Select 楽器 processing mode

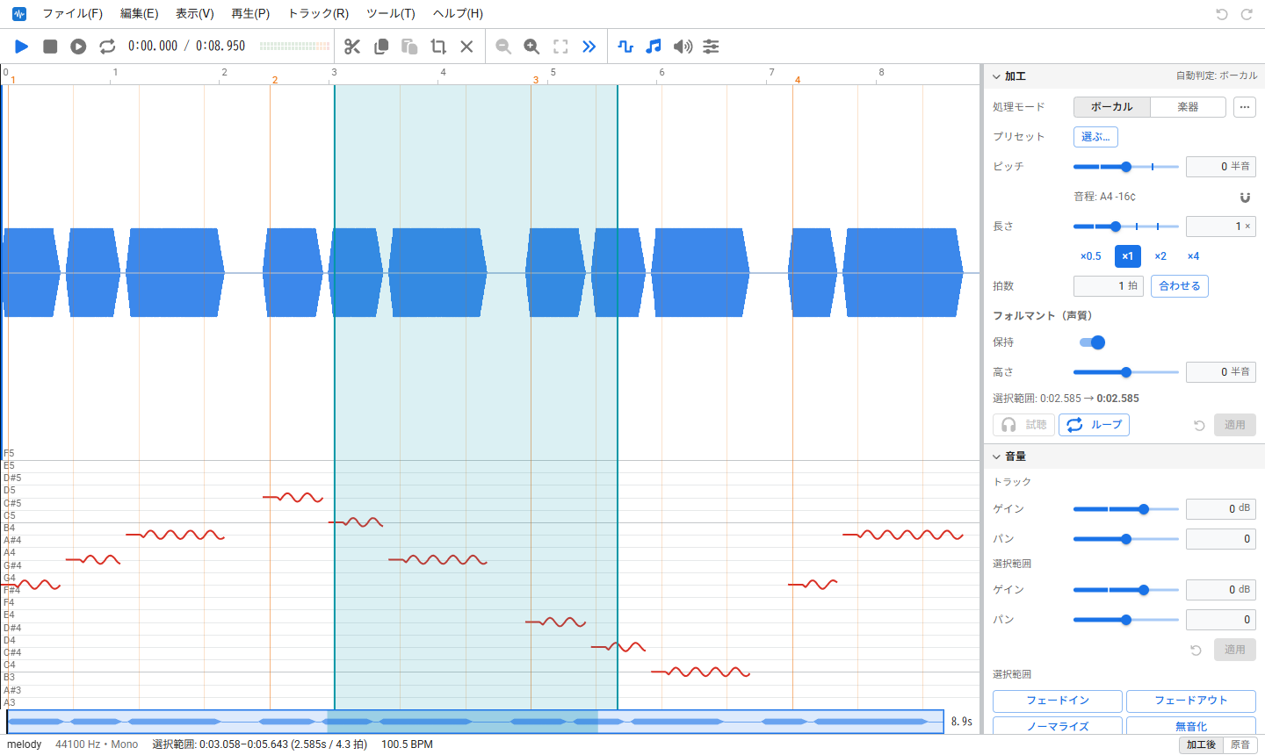tap(1188, 107)
